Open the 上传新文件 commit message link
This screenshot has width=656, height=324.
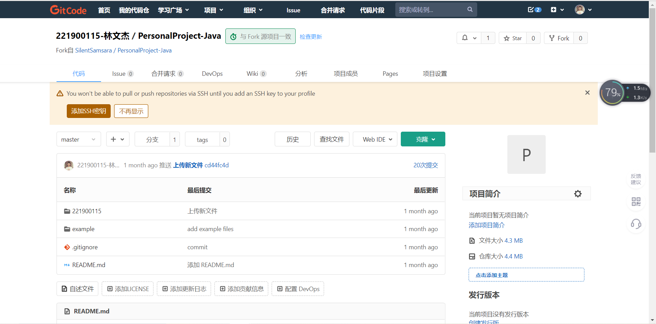188,165
